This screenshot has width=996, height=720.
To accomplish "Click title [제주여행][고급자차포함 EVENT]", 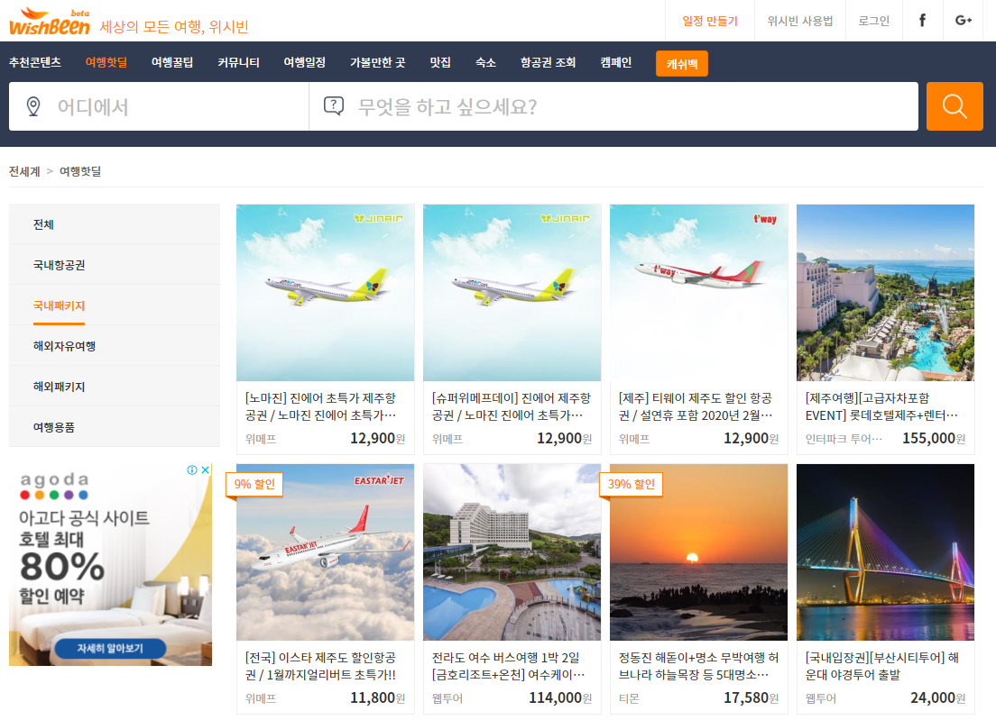I will (881, 406).
